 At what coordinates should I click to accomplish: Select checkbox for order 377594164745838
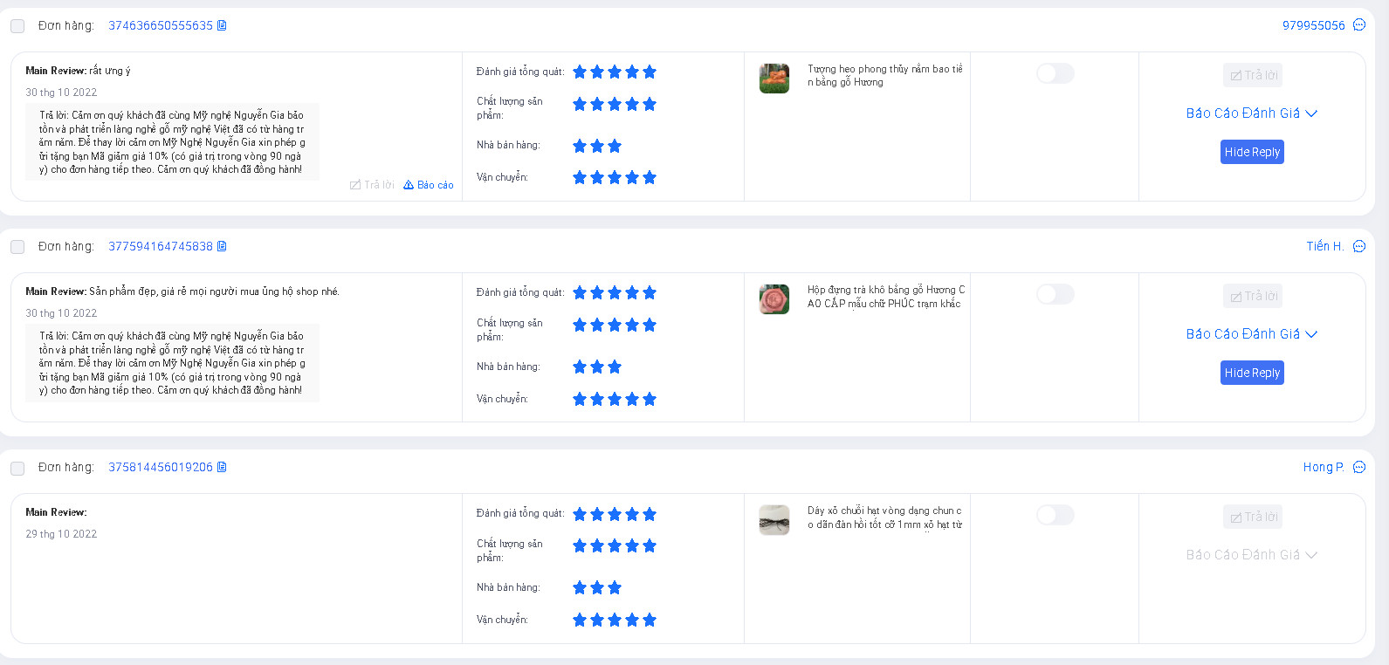[17, 247]
